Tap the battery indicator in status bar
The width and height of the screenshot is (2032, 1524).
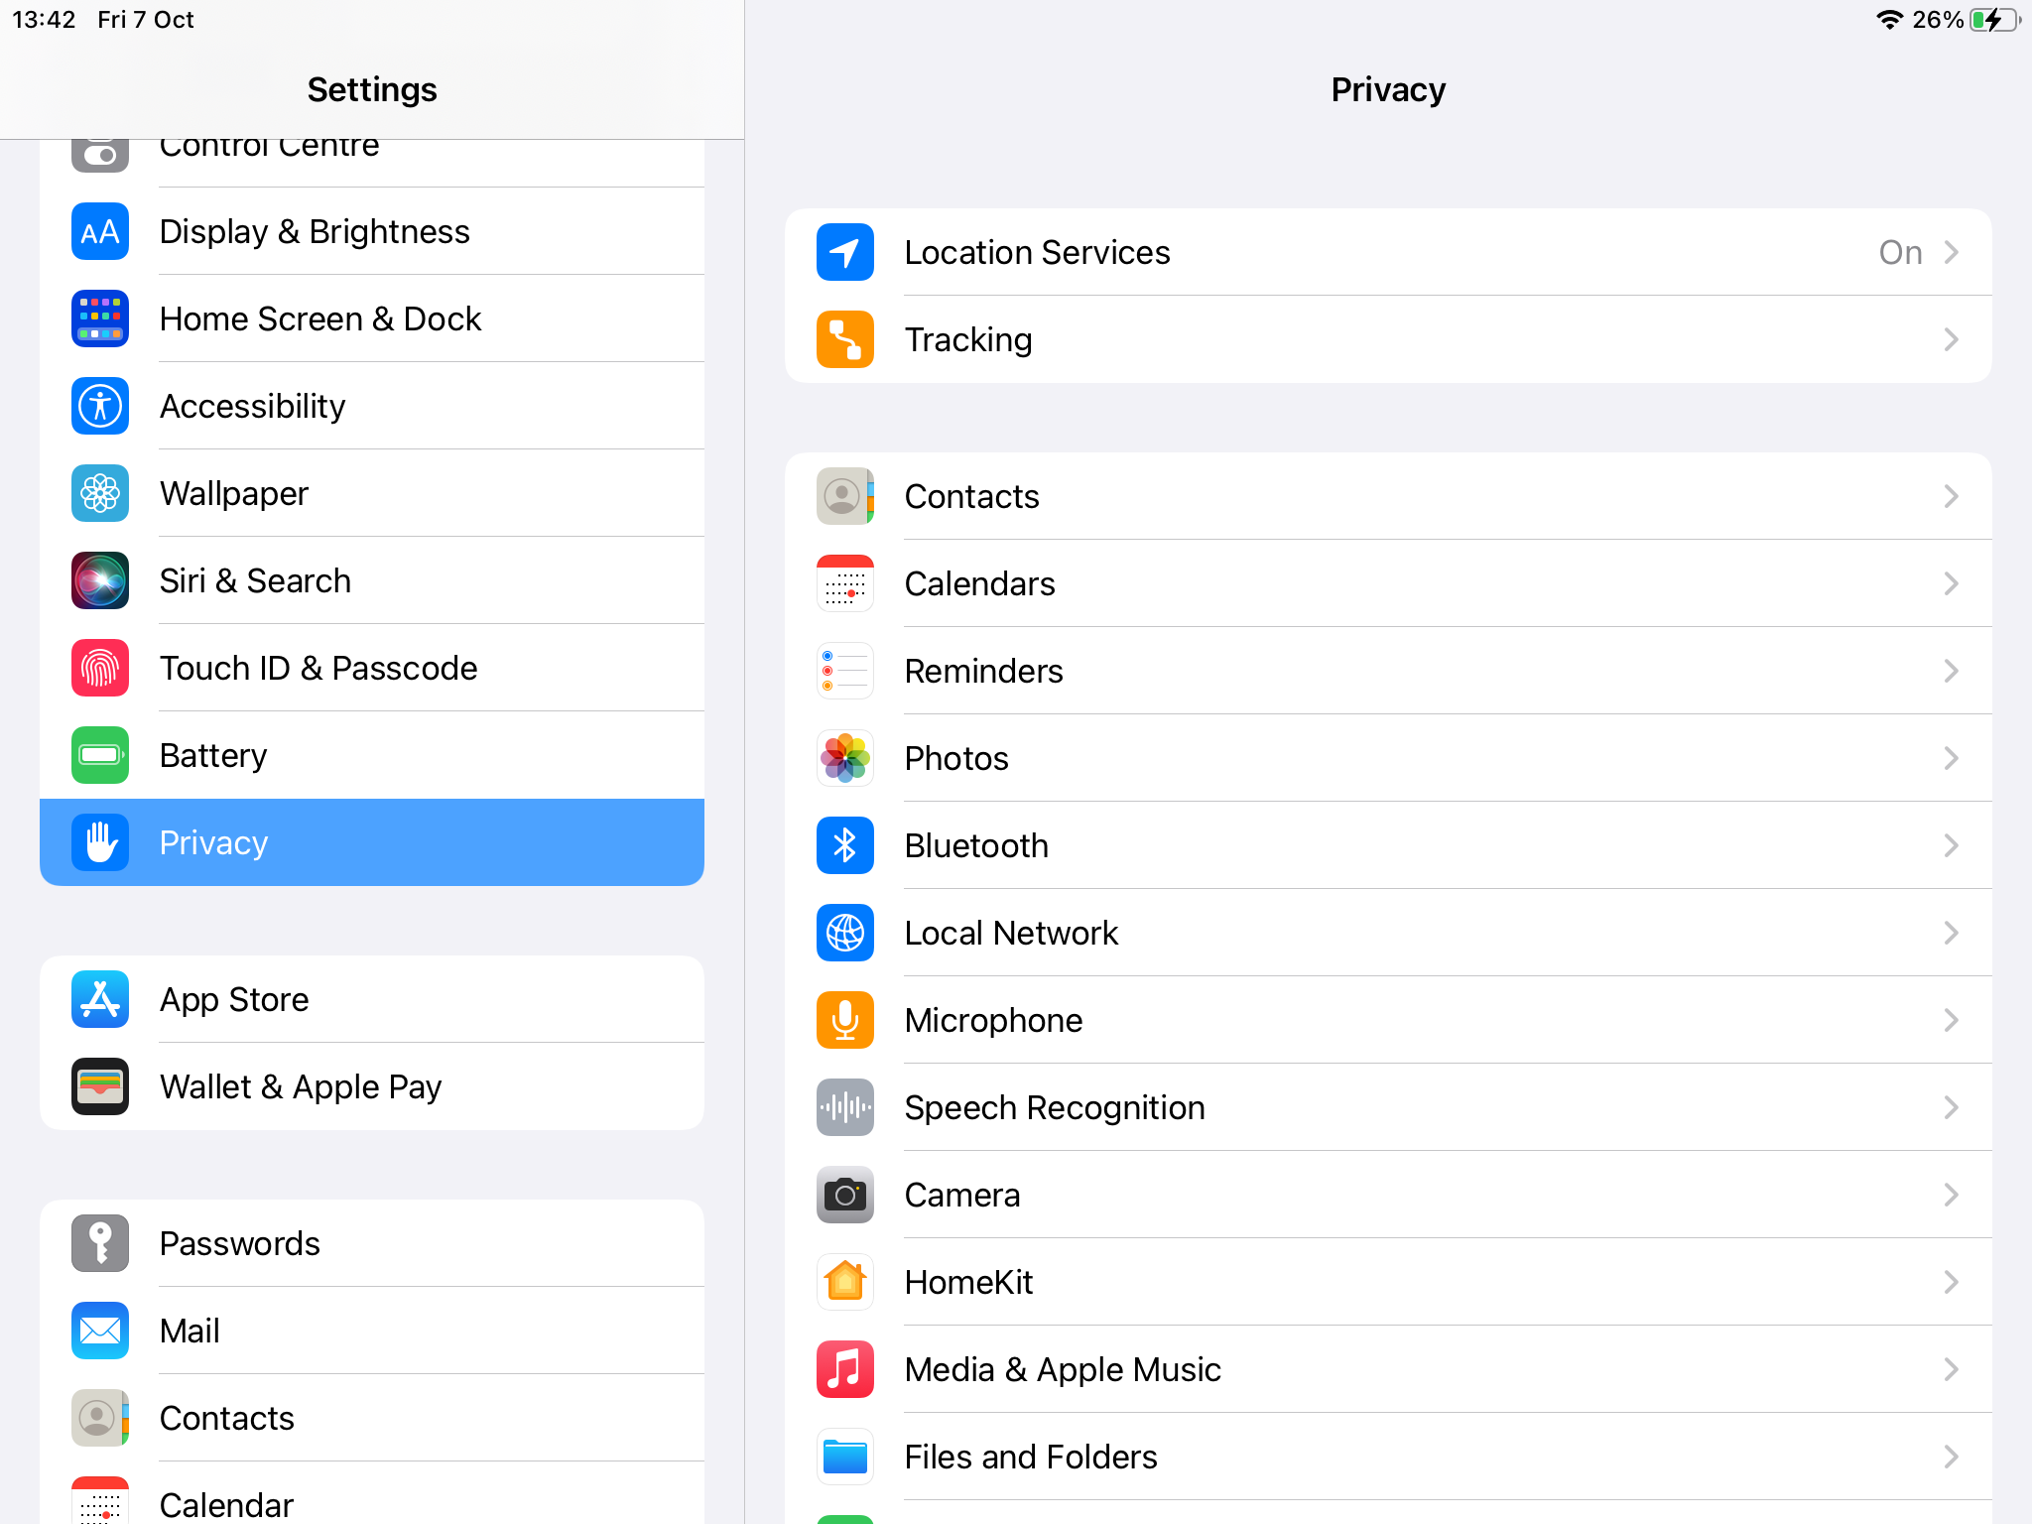1992,20
